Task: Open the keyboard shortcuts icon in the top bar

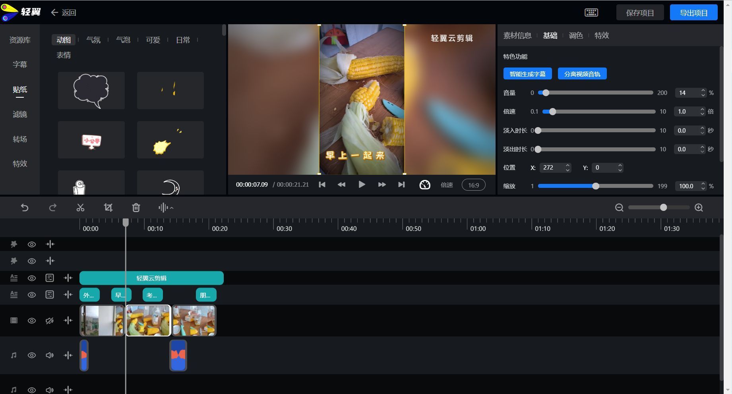Action: coord(591,12)
